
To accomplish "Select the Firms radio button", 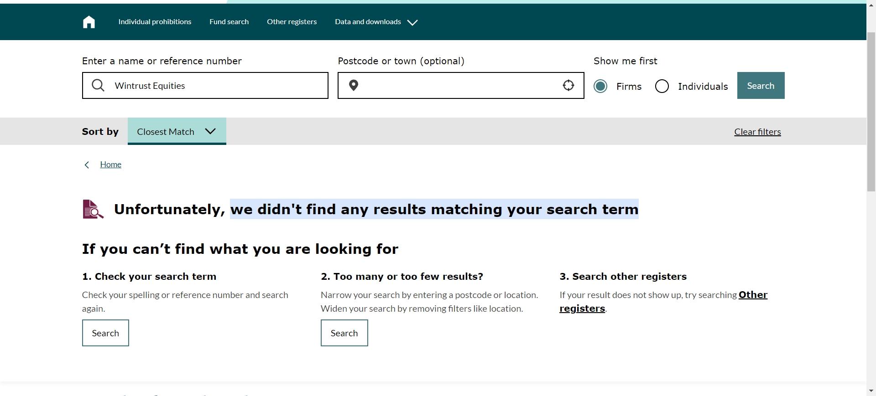I will (600, 86).
